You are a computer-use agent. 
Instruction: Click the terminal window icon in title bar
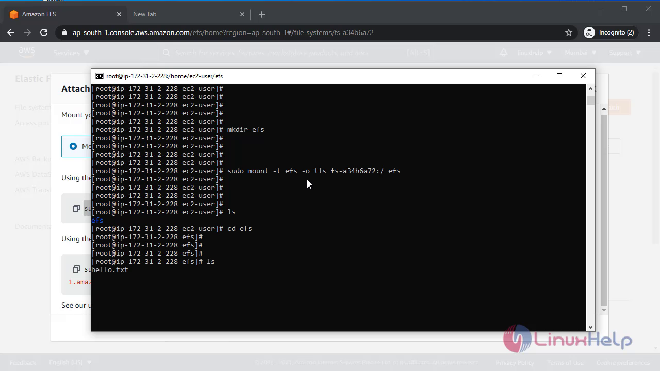pyautogui.click(x=99, y=76)
